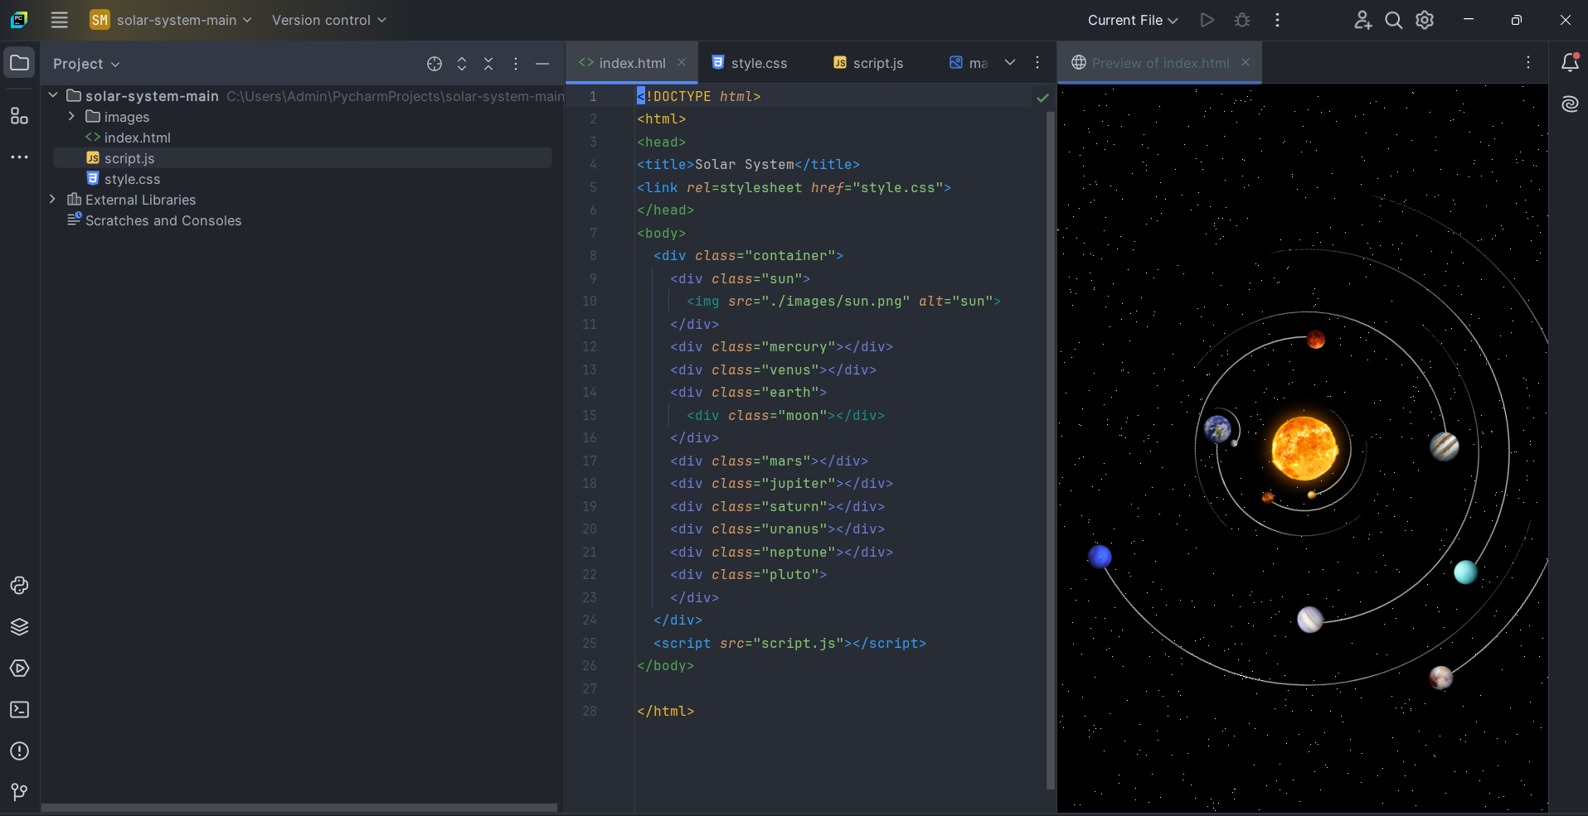
Task: Open editor tab options menu
Action: click(1037, 62)
